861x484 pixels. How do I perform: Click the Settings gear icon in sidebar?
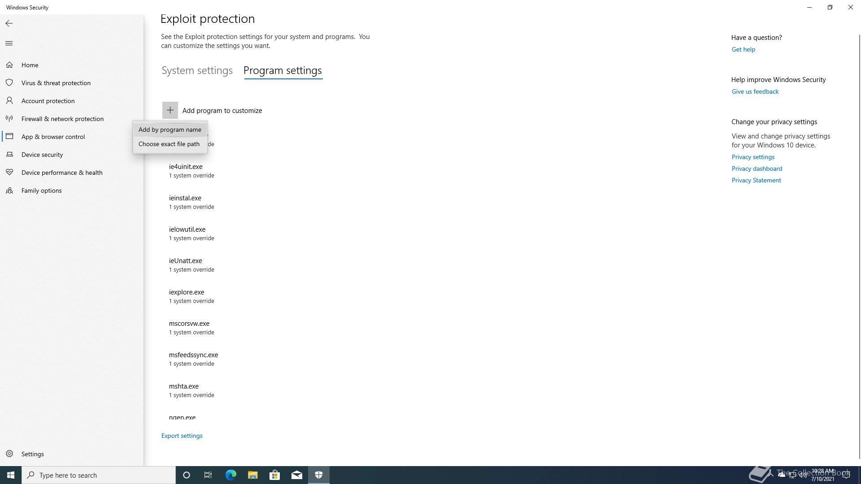pyautogui.click(x=9, y=454)
